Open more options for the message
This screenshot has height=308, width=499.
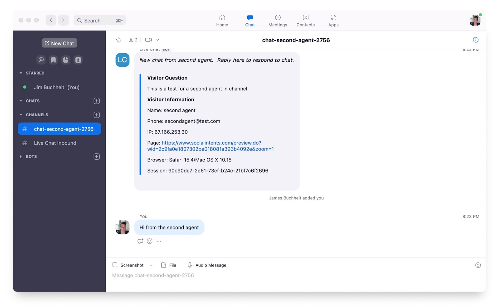(159, 241)
